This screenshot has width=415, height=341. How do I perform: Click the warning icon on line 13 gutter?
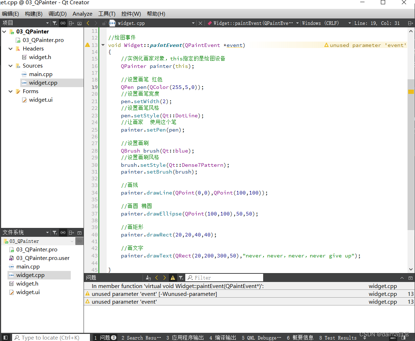[x=87, y=45]
